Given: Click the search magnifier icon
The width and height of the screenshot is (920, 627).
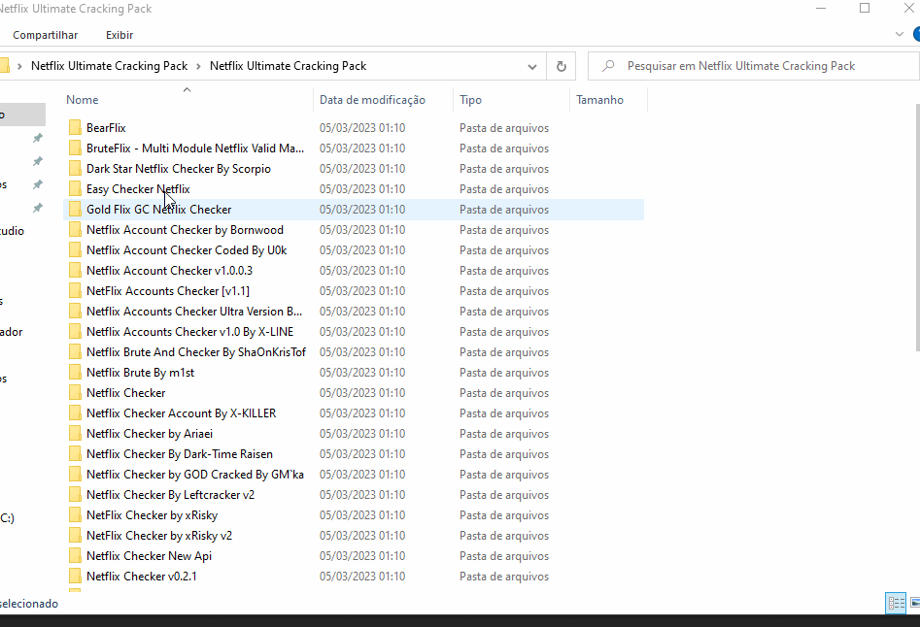Looking at the screenshot, I should tap(607, 65).
